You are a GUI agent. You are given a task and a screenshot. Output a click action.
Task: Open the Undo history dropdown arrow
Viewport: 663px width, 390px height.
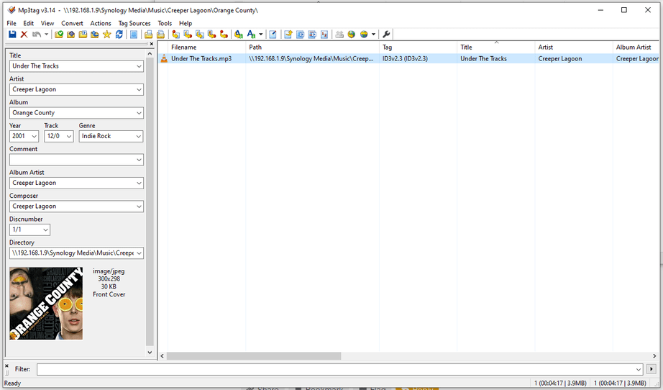pyautogui.click(x=46, y=35)
